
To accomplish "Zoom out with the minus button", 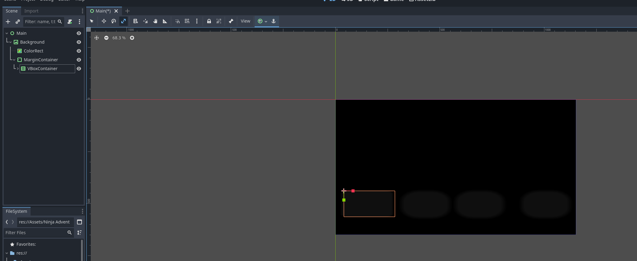I will coord(106,38).
